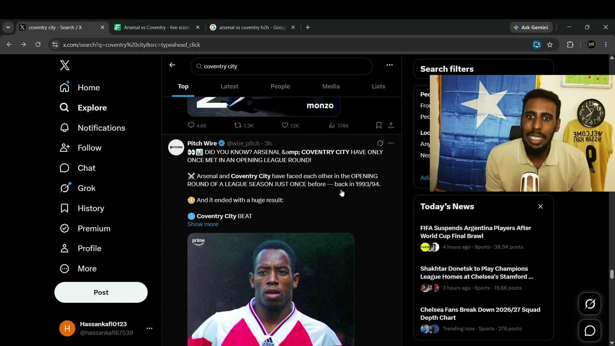Open Follow people page in sidebar

pos(80,148)
